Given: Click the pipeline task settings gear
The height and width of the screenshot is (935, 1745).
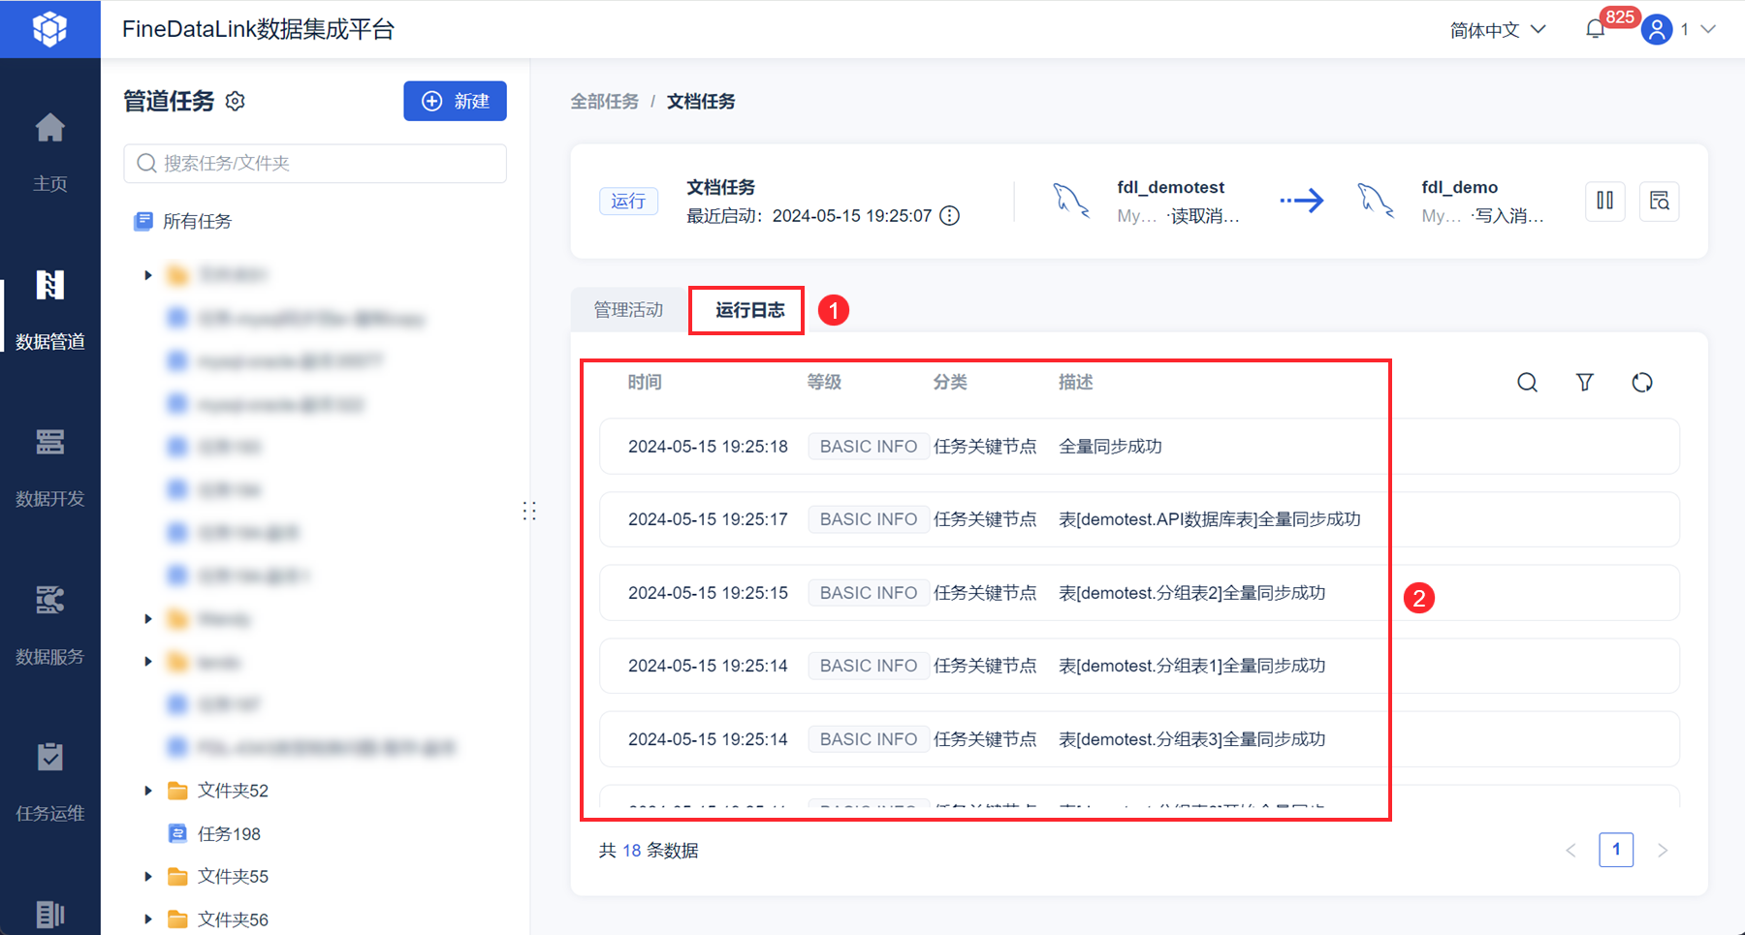Looking at the screenshot, I should 235,101.
